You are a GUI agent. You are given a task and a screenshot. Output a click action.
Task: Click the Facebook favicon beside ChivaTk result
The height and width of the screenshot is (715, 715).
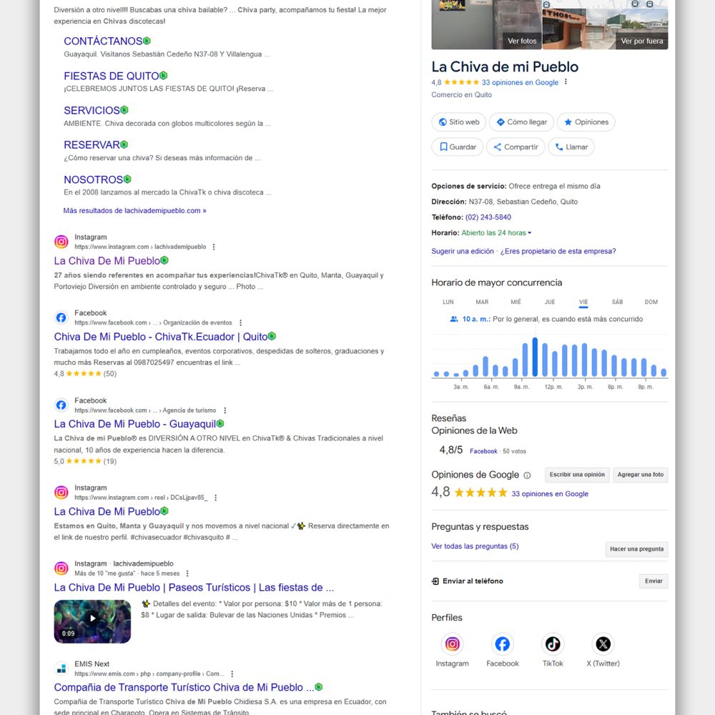61,317
